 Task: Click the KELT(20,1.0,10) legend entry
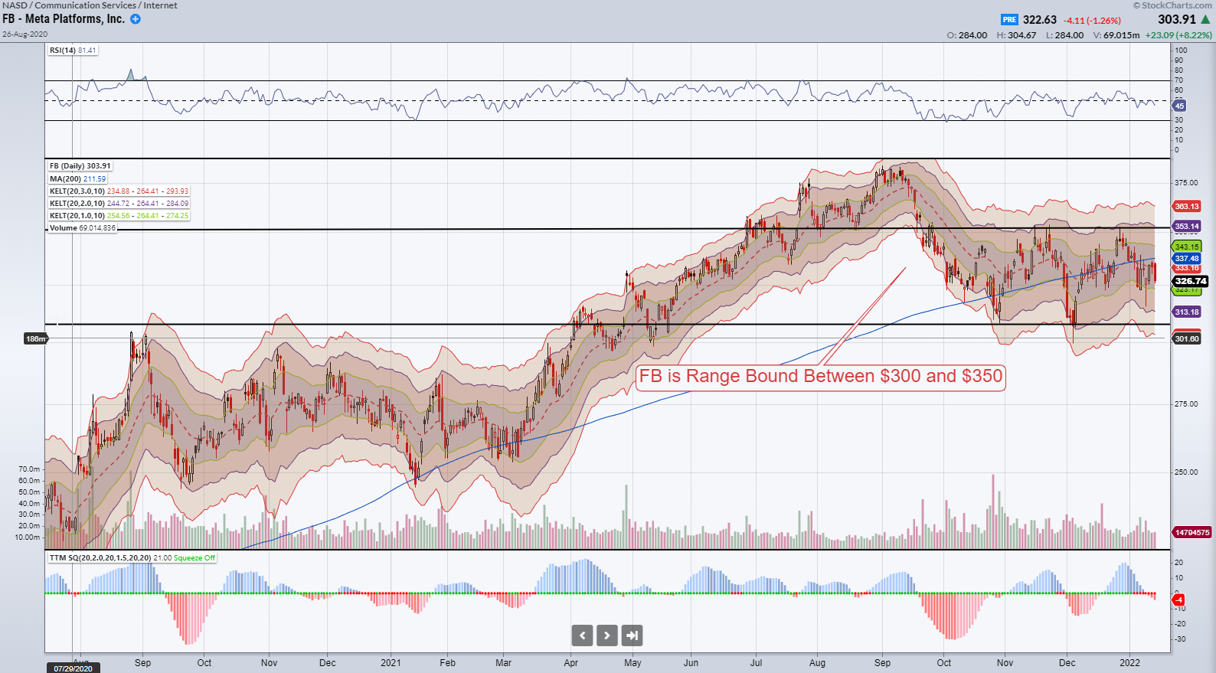[x=119, y=216]
